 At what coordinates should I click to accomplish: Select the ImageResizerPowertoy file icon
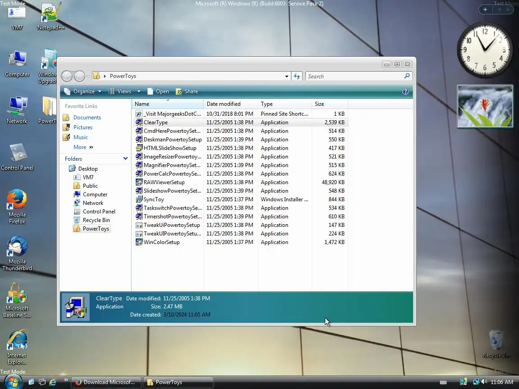[139, 157]
